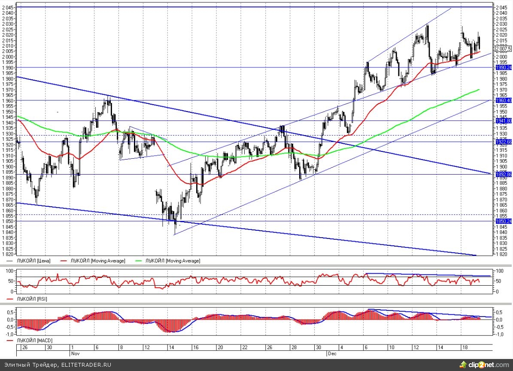Image resolution: width=513 pixels, height=371 pixels.
Task: Click the 1990.24 price level label
Action: coord(504,68)
